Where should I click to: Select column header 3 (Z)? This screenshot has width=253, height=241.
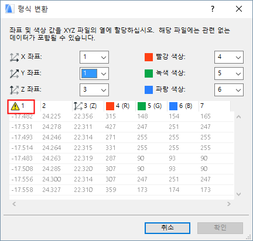coord(88,106)
